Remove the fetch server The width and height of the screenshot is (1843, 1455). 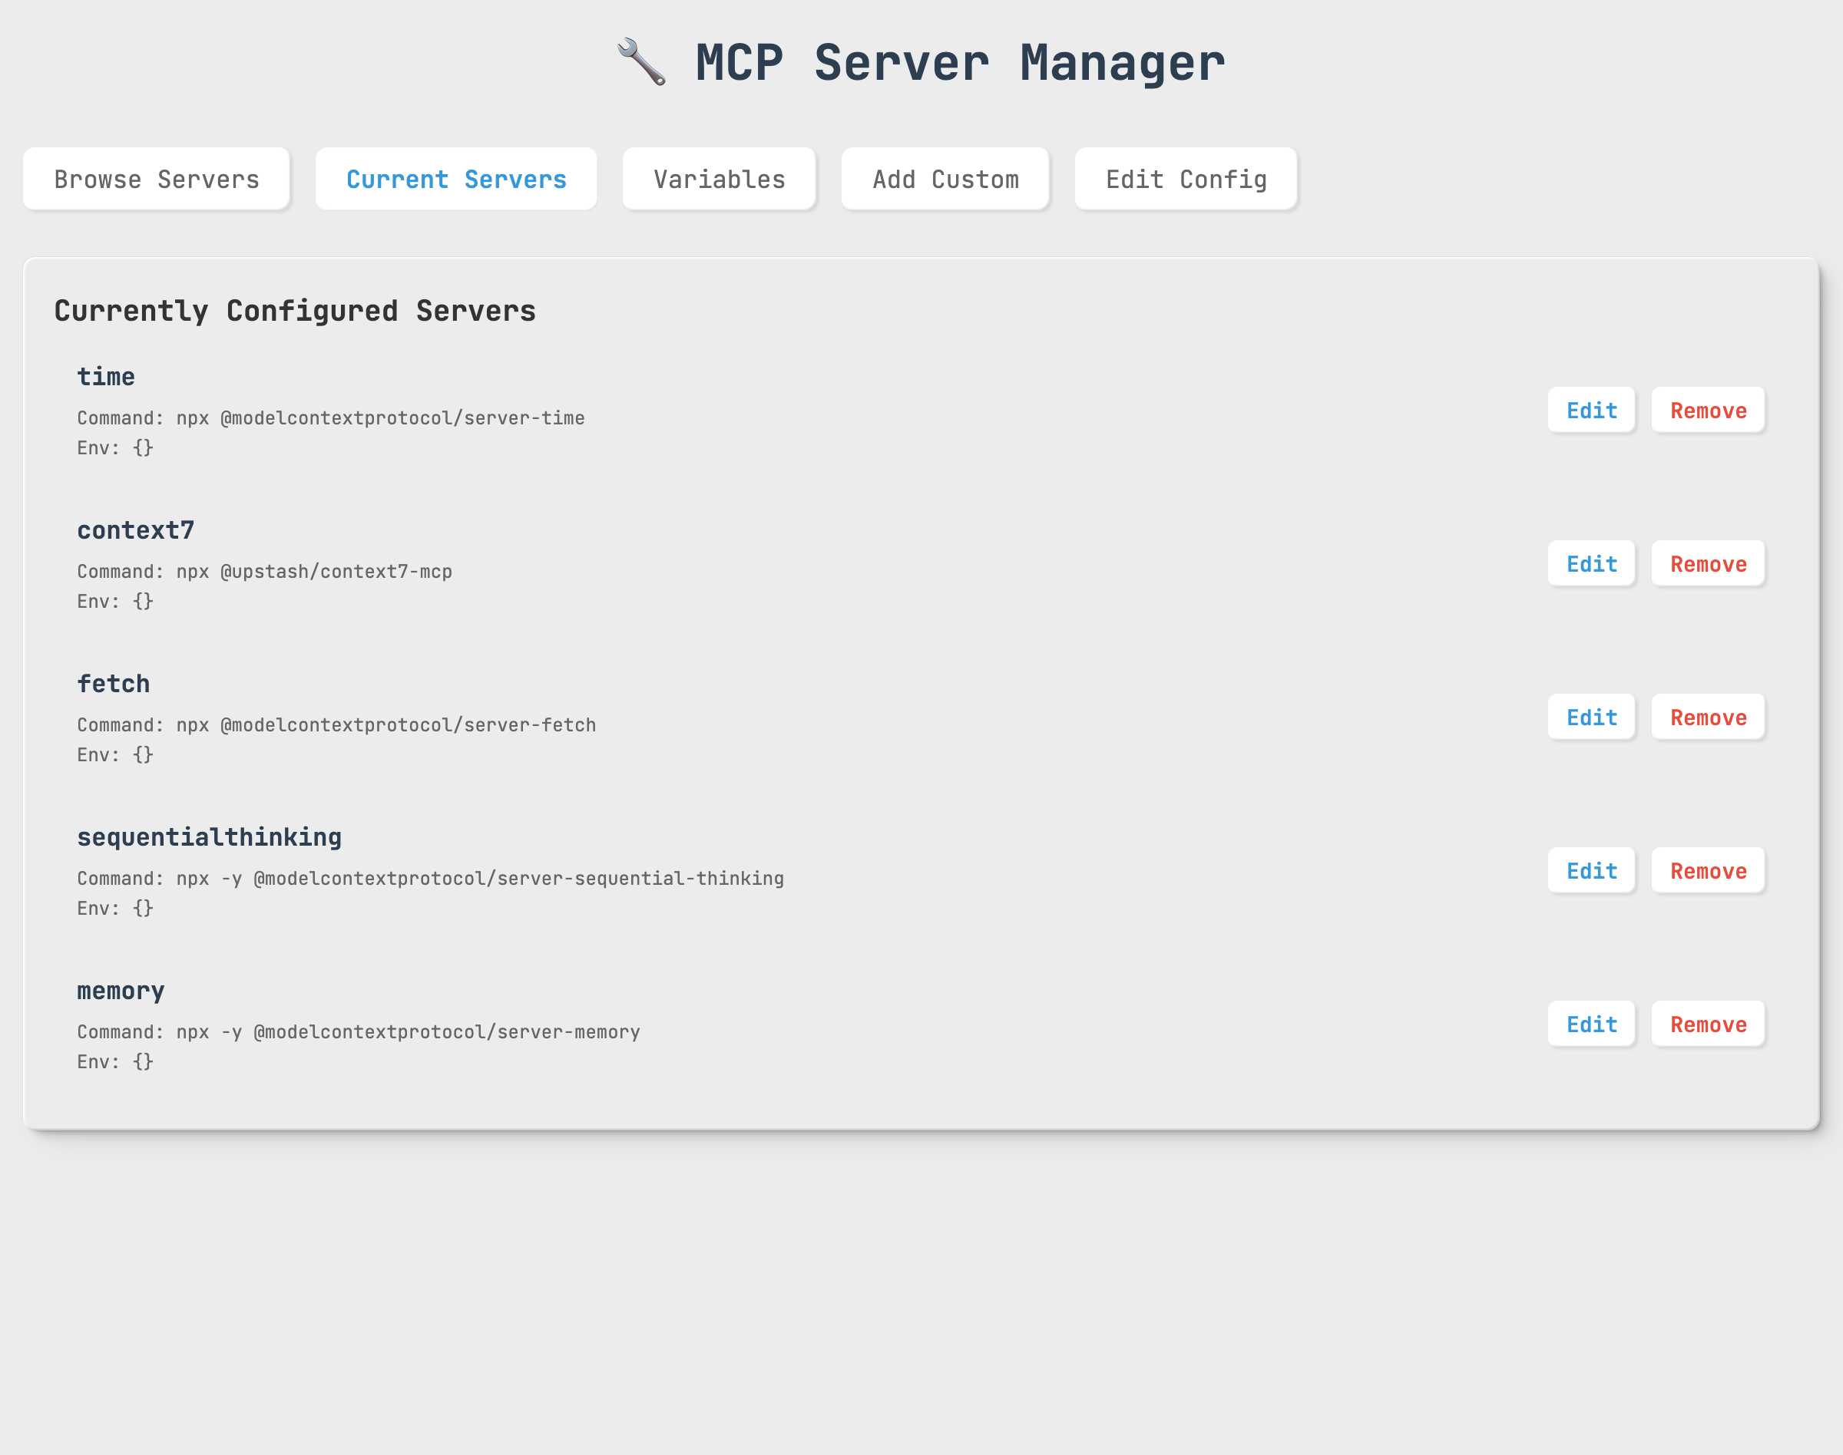click(x=1707, y=718)
